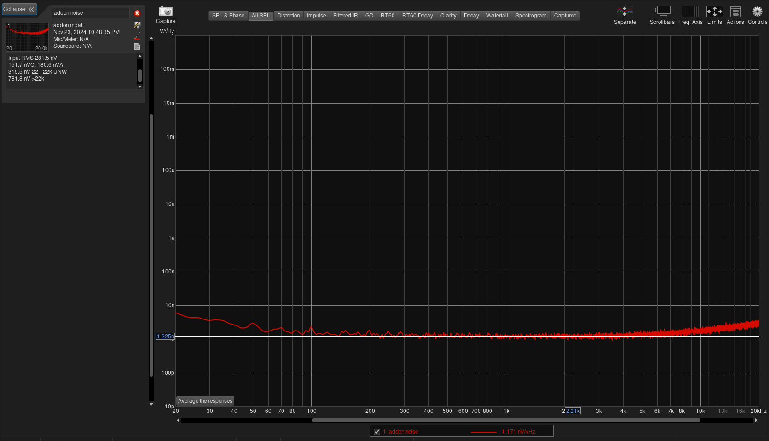Click the addon.mdat file name
The width and height of the screenshot is (769, 441).
pos(68,25)
